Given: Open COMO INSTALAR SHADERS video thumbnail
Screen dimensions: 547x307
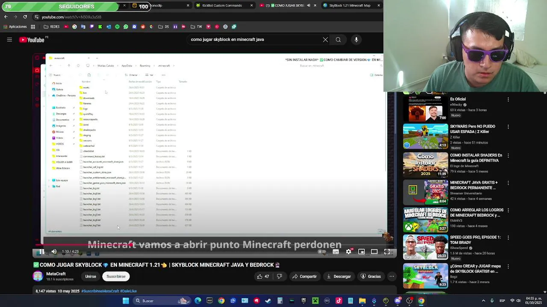Looking at the screenshot, I should click(x=426, y=165).
